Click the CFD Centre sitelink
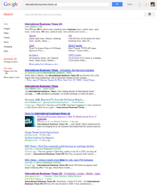 coord(75,55)
